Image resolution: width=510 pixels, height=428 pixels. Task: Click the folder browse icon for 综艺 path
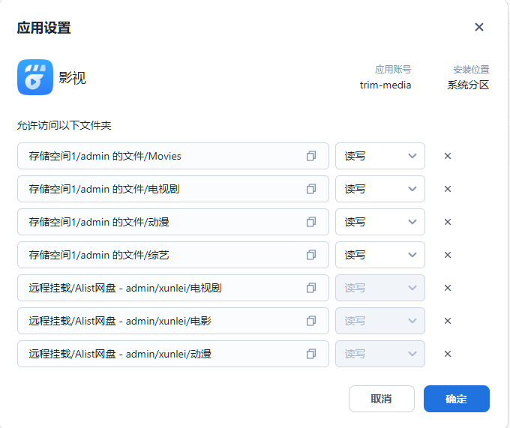click(311, 255)
